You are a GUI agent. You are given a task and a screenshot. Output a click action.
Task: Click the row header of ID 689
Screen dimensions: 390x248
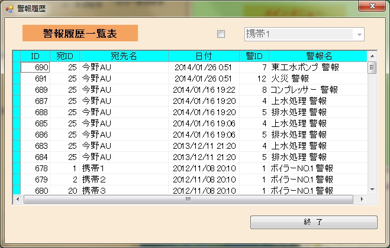coord(17,90)
